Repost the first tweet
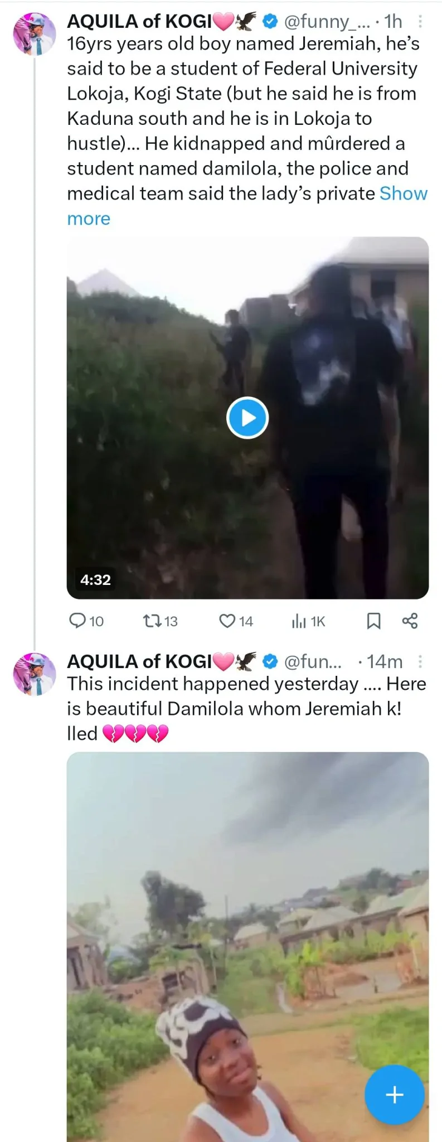 160,621
